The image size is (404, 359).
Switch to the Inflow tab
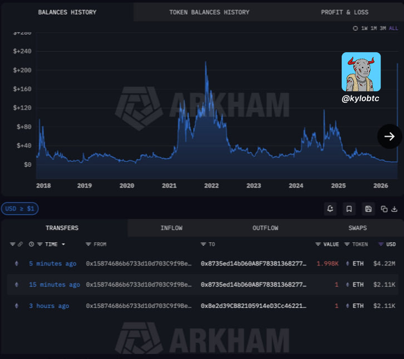tap(171, 228)
